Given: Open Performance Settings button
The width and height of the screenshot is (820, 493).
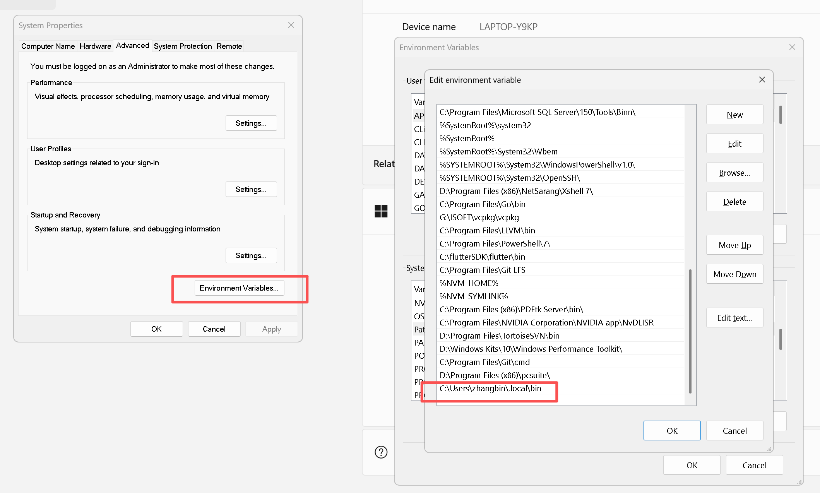Looking at the screenshot, I should pos(251,123).
